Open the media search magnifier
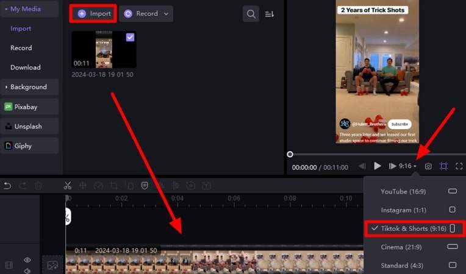The height and width of the screenshot is (274, 466). coord(251,14)
